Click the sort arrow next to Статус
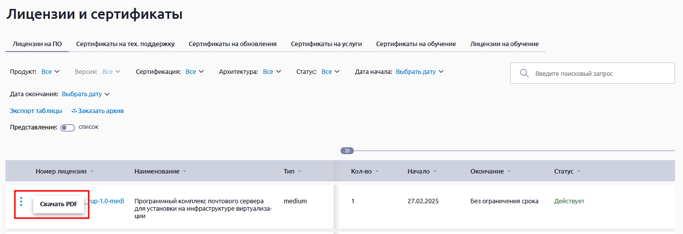Screen dimensions: 683x234 point(578,172)
